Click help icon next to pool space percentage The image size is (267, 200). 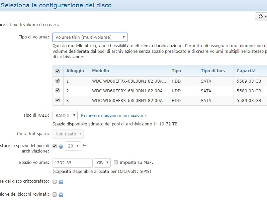coord(61,146)
